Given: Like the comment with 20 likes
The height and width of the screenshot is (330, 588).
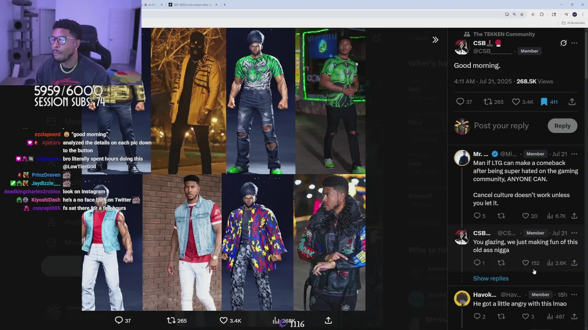Looking at the screenshot, I should [526, 216].
